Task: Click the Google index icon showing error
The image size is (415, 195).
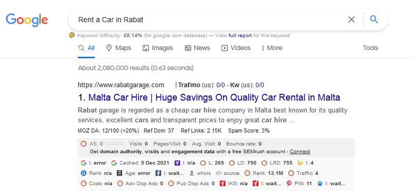Action: click(x=83, y=163)
